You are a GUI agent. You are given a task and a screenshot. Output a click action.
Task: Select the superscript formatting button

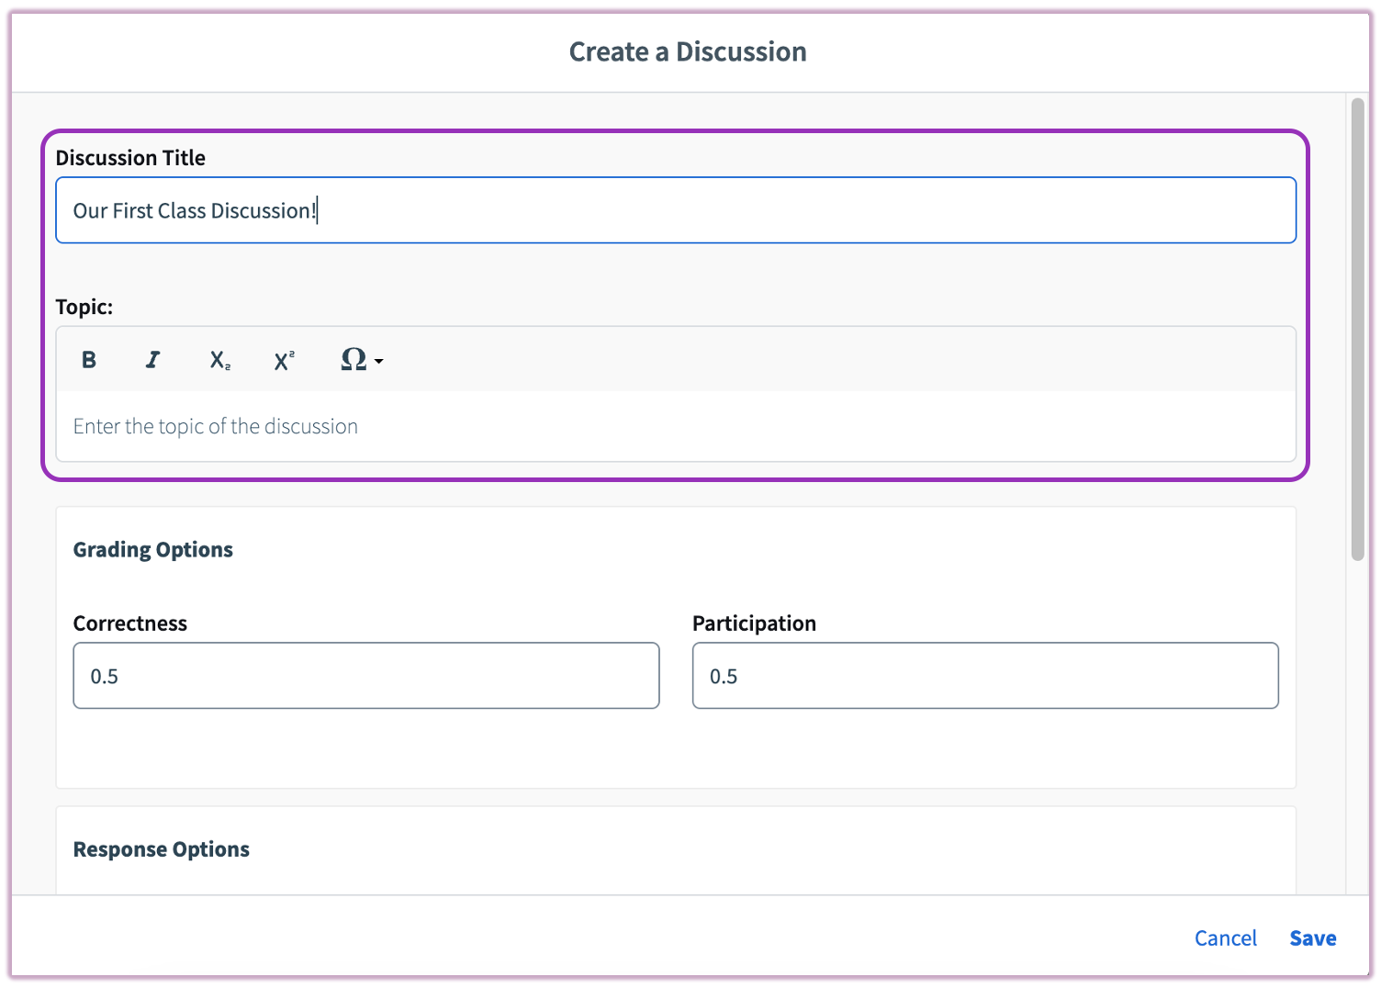pos(284,360)
